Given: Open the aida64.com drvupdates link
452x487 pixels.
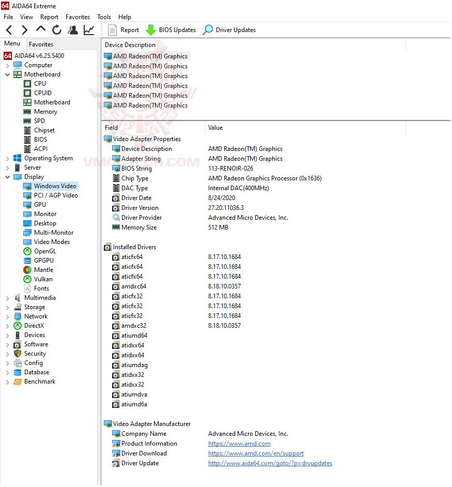Looking at the screenshot, I should coord(270,464).
